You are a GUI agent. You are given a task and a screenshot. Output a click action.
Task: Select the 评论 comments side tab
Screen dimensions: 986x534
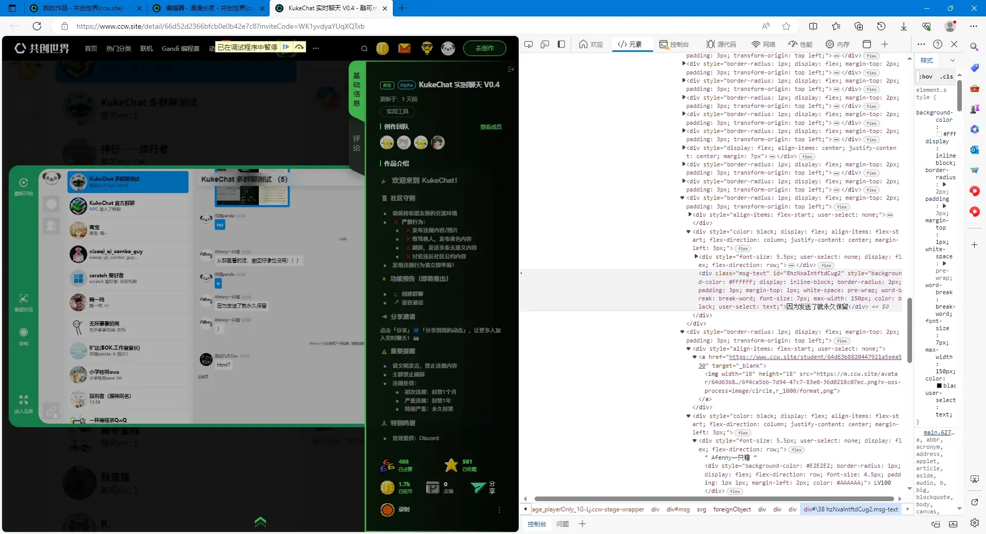point(356,143)
